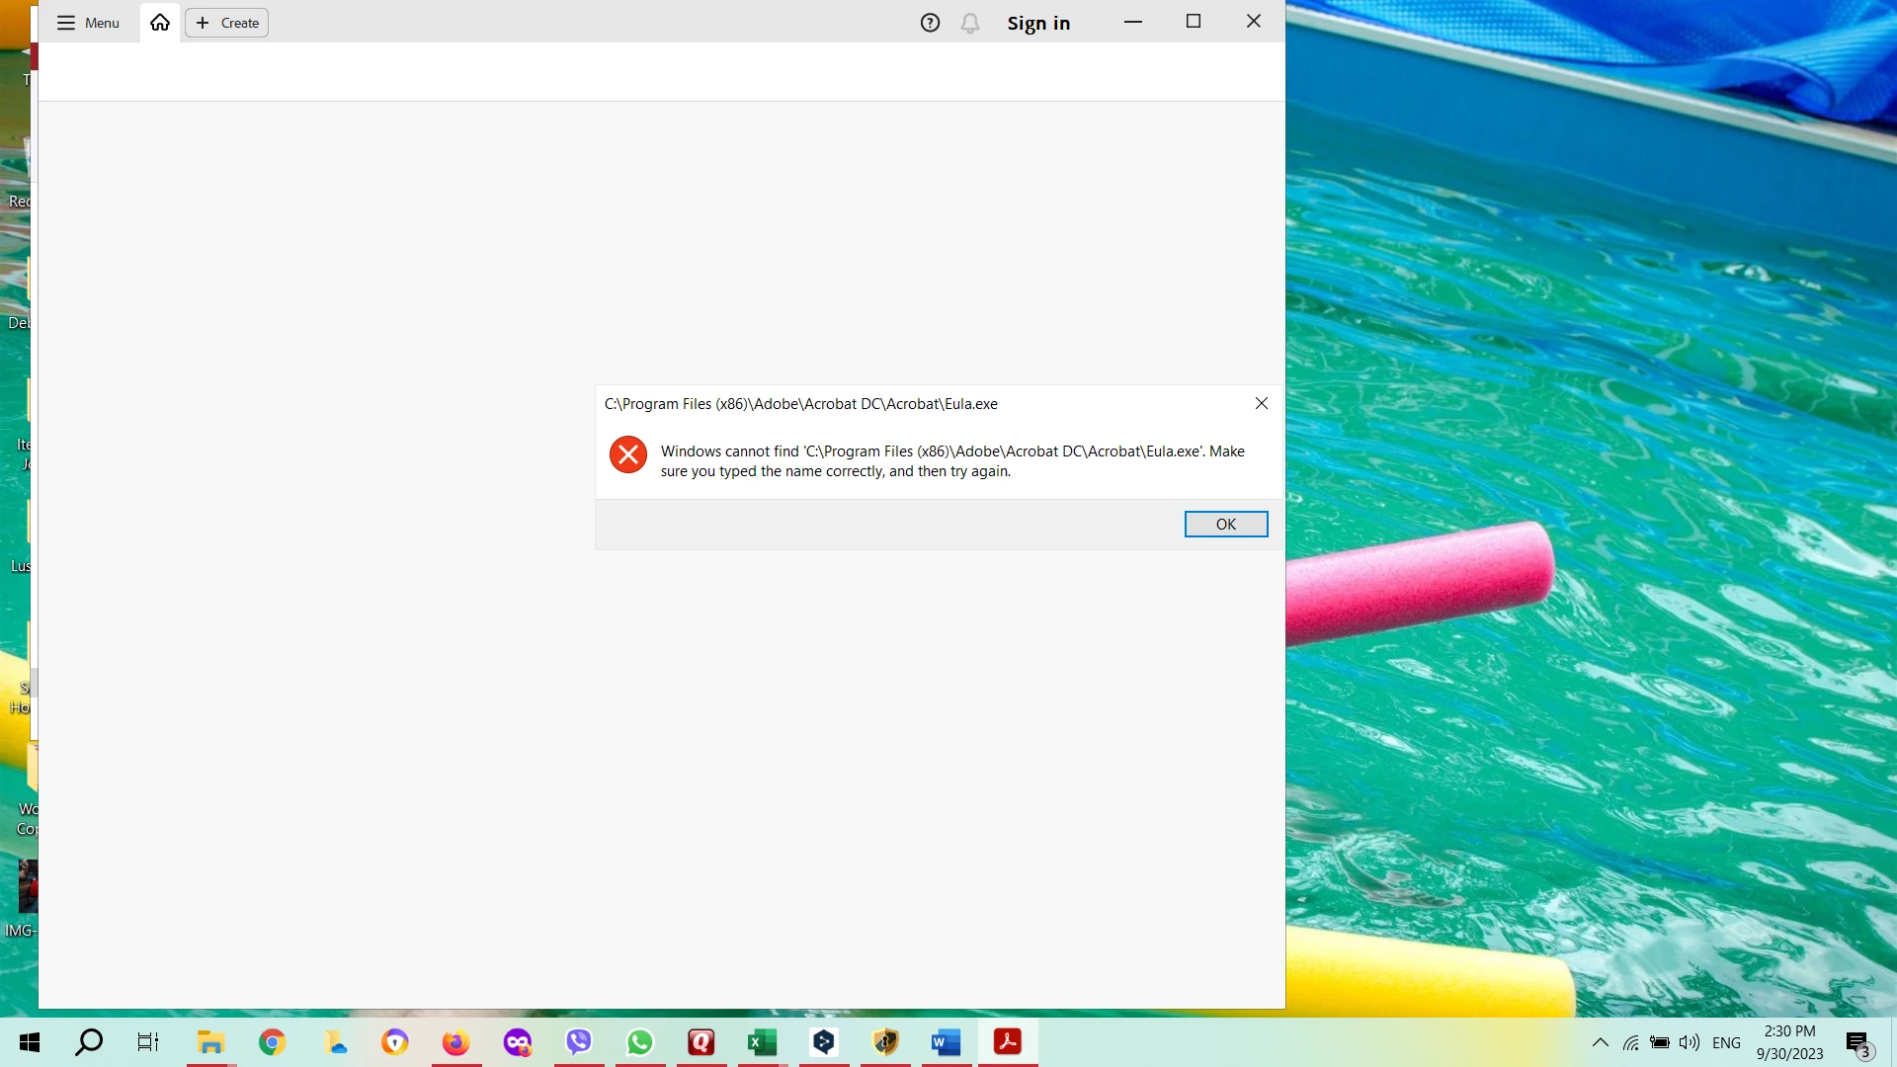The width and height of the screenshot is (1897, 1067).
Task: Go to Acrobat Home tab
Action: 160,23
